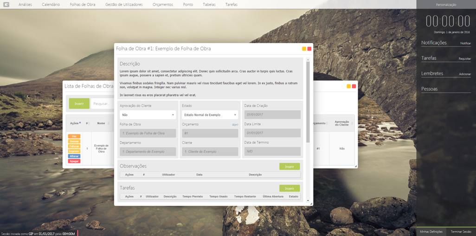
Task: Click the Abrir link beside Orçamento
Action: 235,125
